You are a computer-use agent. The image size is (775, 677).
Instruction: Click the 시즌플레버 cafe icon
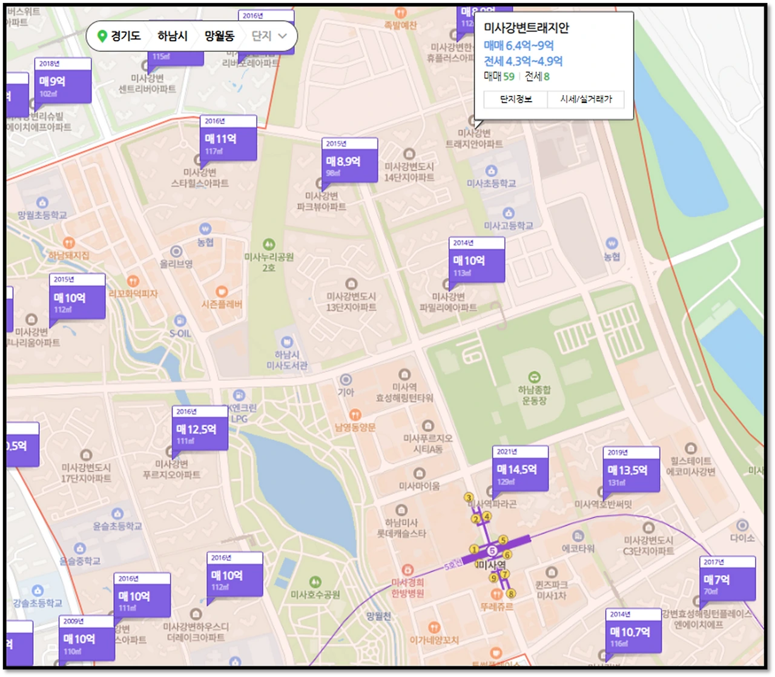click(222, 291)
